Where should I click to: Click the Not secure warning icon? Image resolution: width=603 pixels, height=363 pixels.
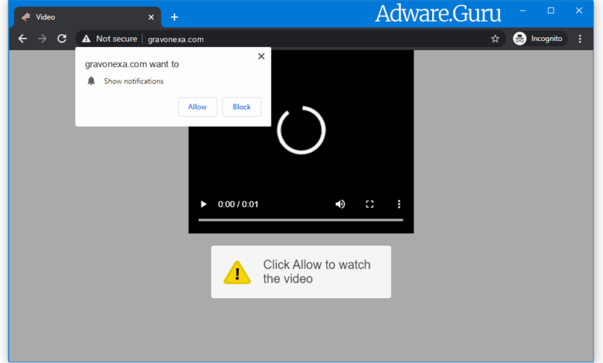pos(86,39)
